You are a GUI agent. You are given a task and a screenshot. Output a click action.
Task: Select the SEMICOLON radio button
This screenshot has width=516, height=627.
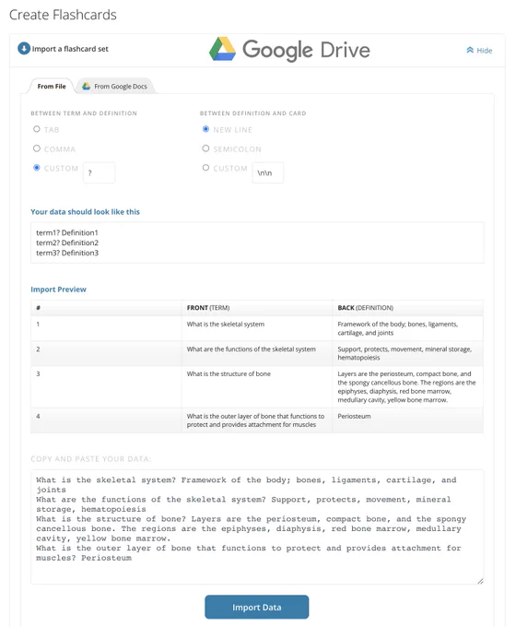pos(205,148)
